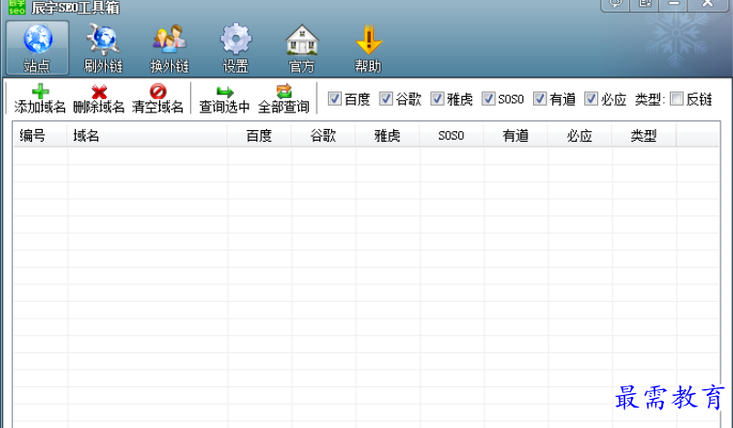Viewport: 733px width, 428px height.
Task: Toggle the 雅虎 checkbox
Action: pos(437,99)
